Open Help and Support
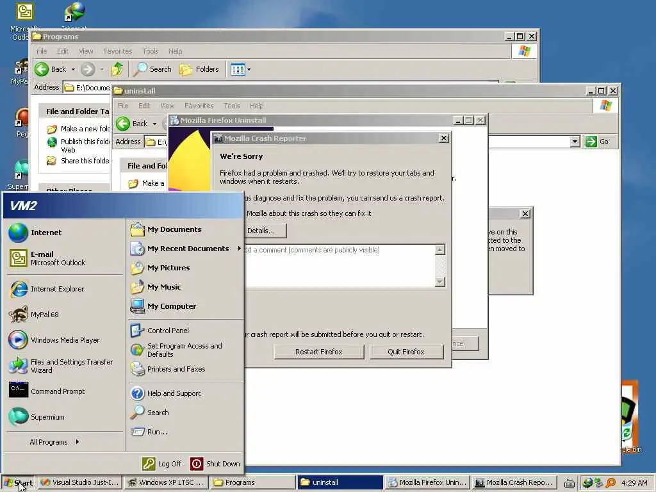This screenshot has height=492, width=656. [186, 393]
